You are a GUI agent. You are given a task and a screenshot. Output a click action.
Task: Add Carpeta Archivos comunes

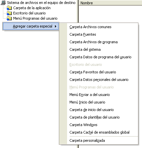click(x=90, y=27)
